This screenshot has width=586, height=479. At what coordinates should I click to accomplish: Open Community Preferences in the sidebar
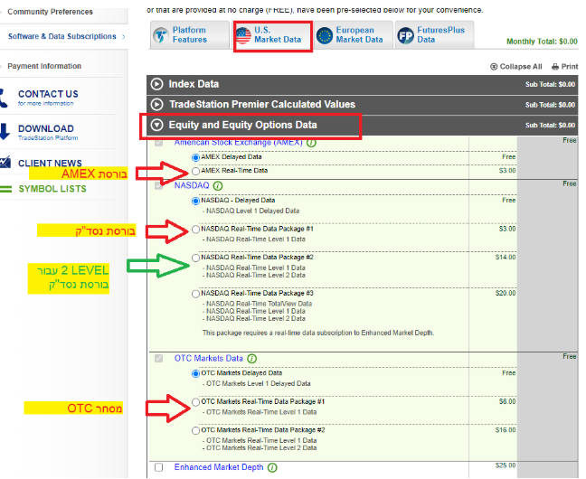pos(50,12)
